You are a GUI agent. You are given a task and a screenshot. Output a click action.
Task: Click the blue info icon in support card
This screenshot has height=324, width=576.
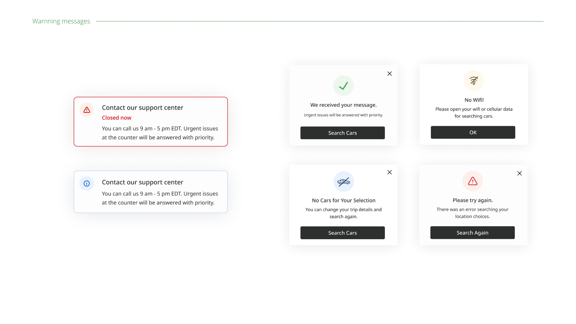[x=87, y=183]
